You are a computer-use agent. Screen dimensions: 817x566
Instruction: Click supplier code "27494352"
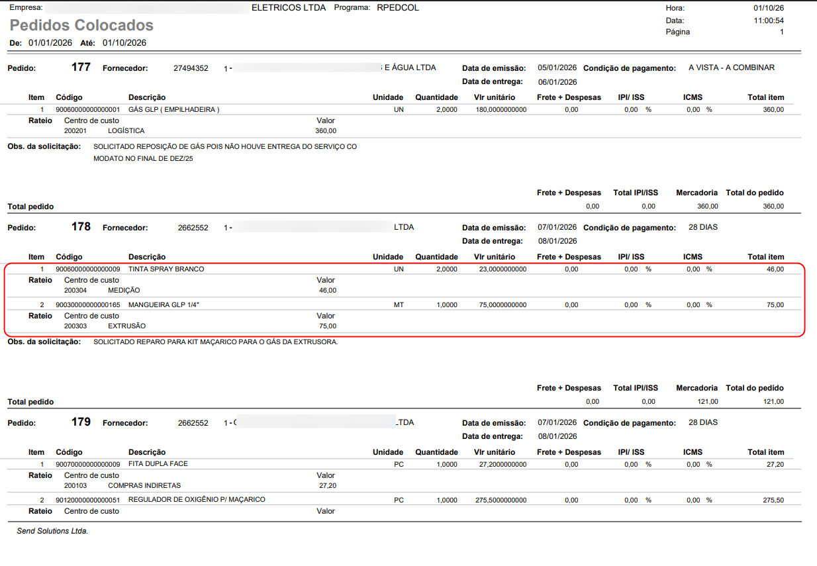(x=191, y=68)
